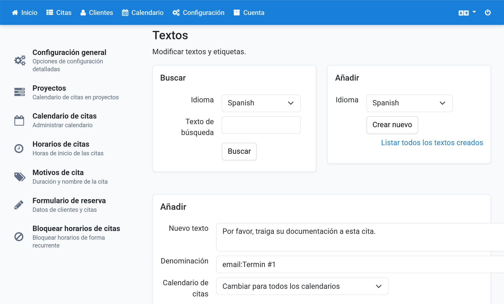Click the 'Nuevo texto' label
The height and width of the screenshot is (304, 504).
pos(188,228)
